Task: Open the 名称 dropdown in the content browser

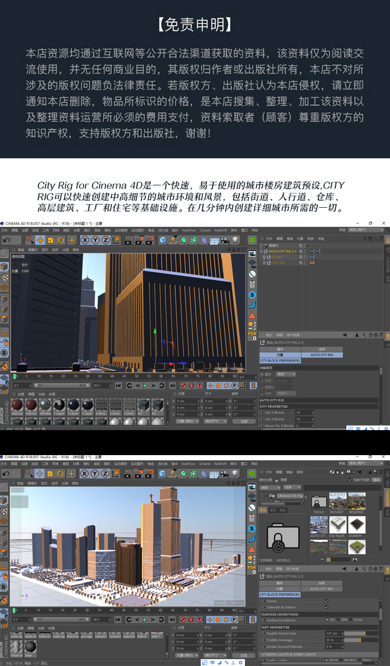Action: point(270,487)
